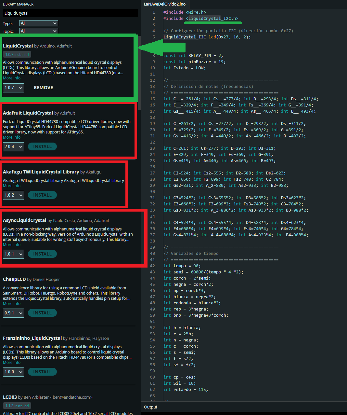347x415 pixels.
Task: Click the LCD03 library title
Action: [x=10, y=397]
